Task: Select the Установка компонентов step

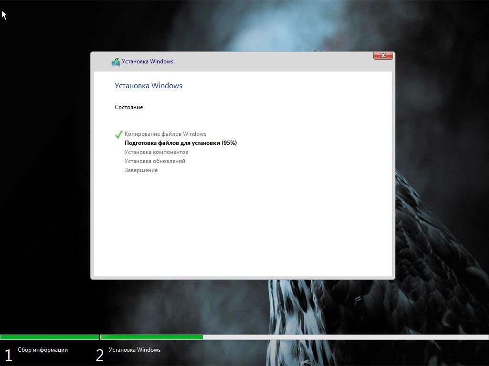Action: coord(156,152)
